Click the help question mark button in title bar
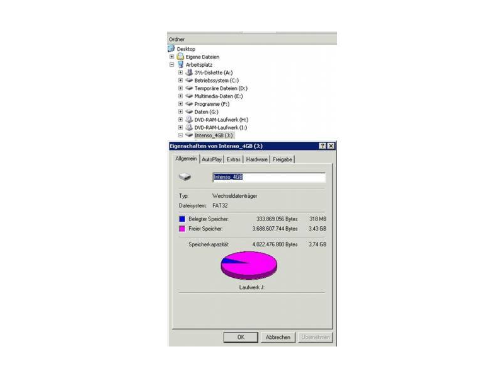504x378 pixels. (x=323, y=146)
